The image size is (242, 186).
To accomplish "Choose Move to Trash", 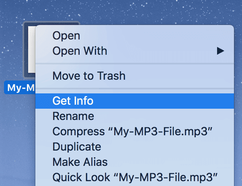I will (x=135, y=76).
